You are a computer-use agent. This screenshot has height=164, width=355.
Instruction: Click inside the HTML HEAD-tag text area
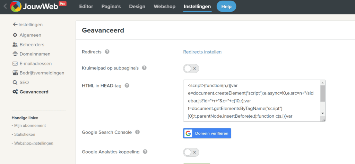pyautogui.click(x=251, y=101)
